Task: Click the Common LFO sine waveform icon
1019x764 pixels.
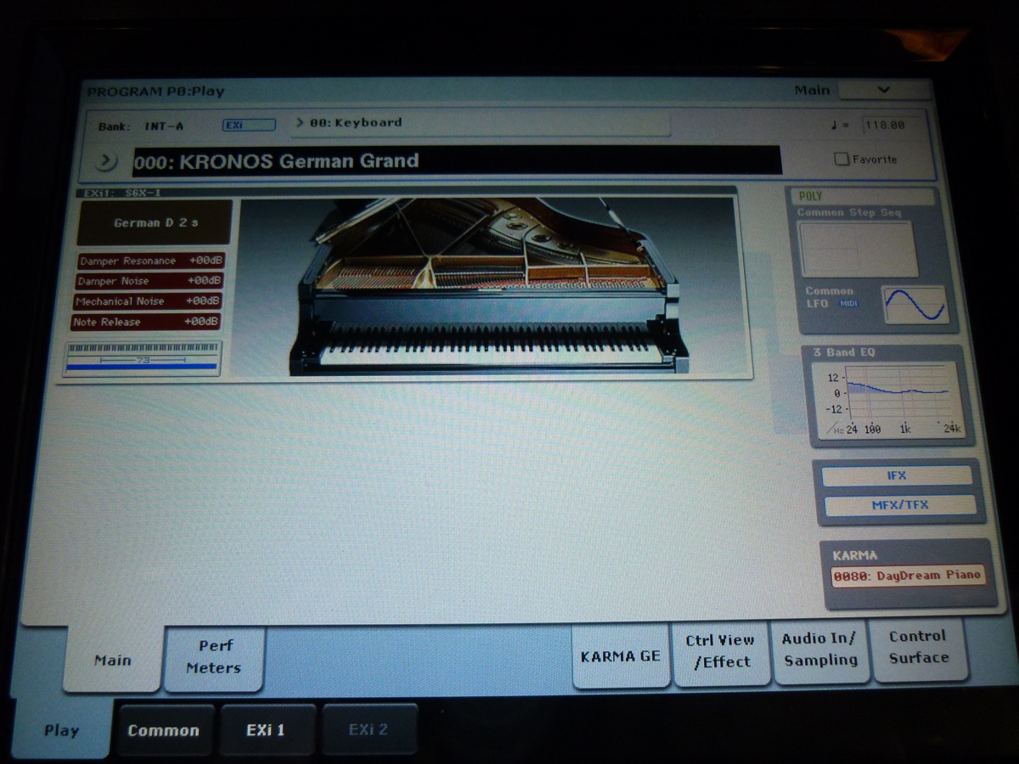Action: click(x=915, y=305)
